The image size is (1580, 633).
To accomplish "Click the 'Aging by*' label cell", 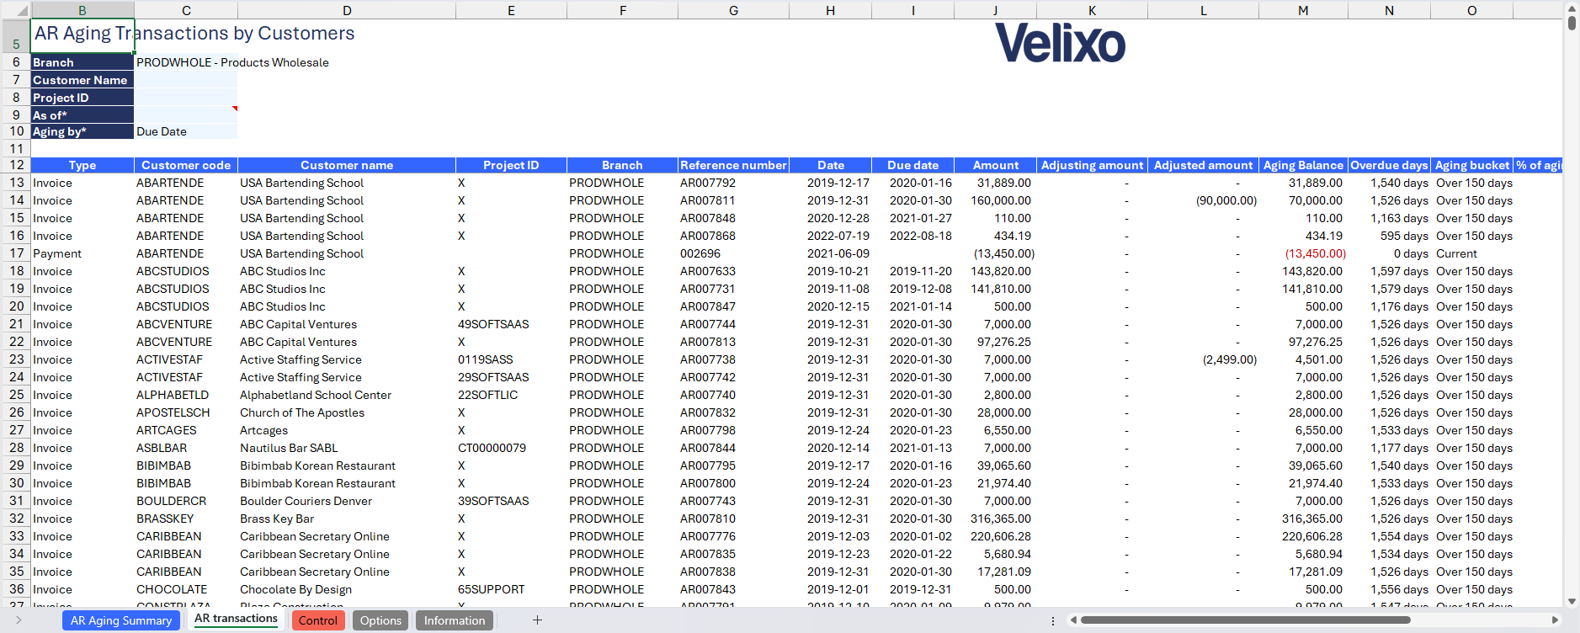I will (x=82, y=131).
